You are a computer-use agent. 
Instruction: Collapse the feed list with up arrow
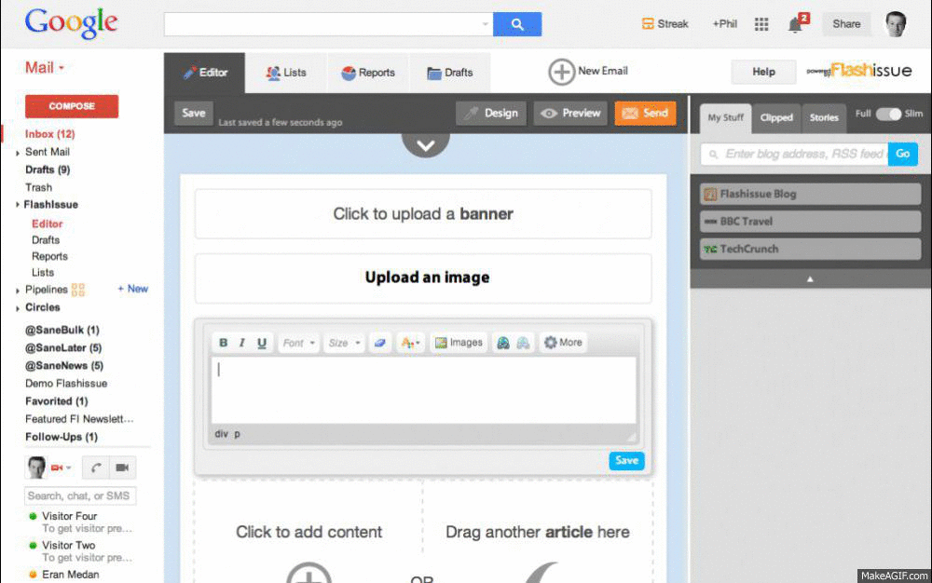pyautogui.click(x=810, y=278)
